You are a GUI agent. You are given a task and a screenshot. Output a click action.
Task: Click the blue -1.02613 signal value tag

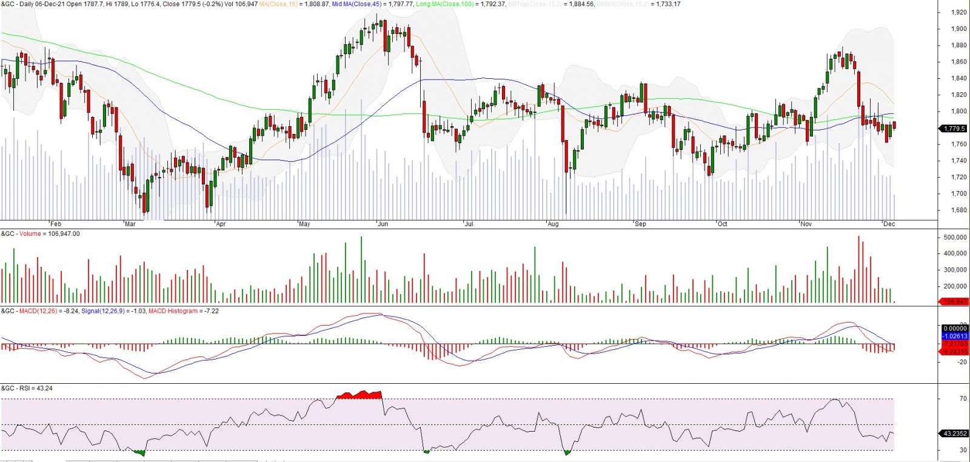pos(955,336)
